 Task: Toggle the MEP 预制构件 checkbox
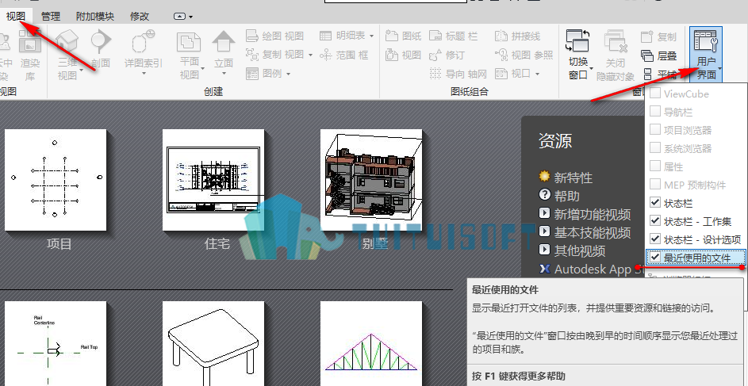click(655, 184)
